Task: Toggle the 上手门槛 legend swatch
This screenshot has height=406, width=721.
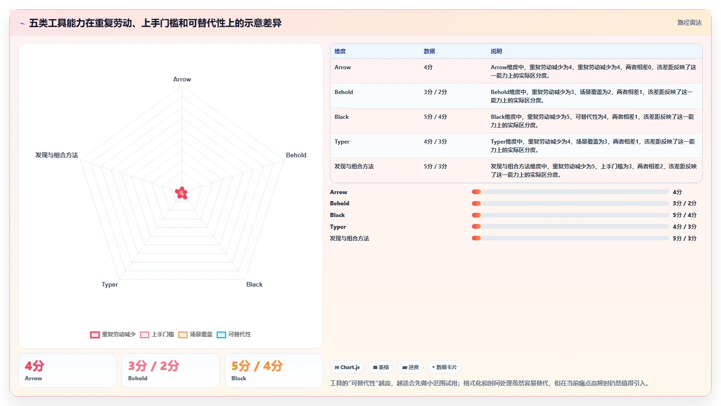Action: click(x=144, y=335)
